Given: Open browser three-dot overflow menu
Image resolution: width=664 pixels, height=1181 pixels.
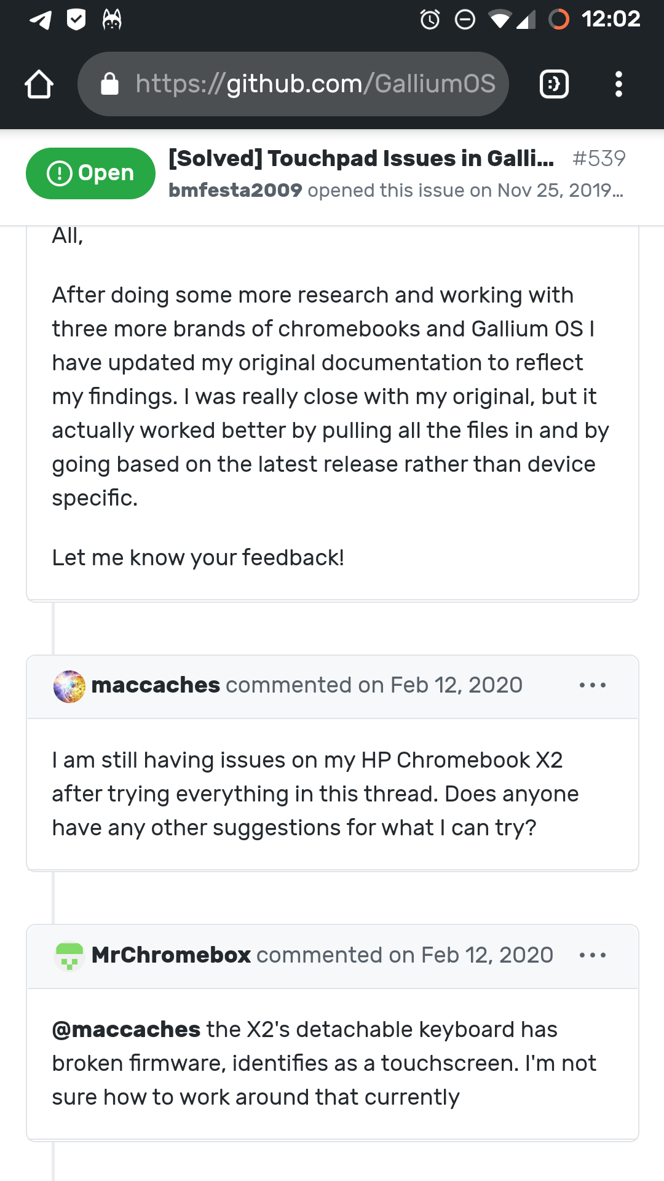Looking at the screenshot, I should click(619, 84).
